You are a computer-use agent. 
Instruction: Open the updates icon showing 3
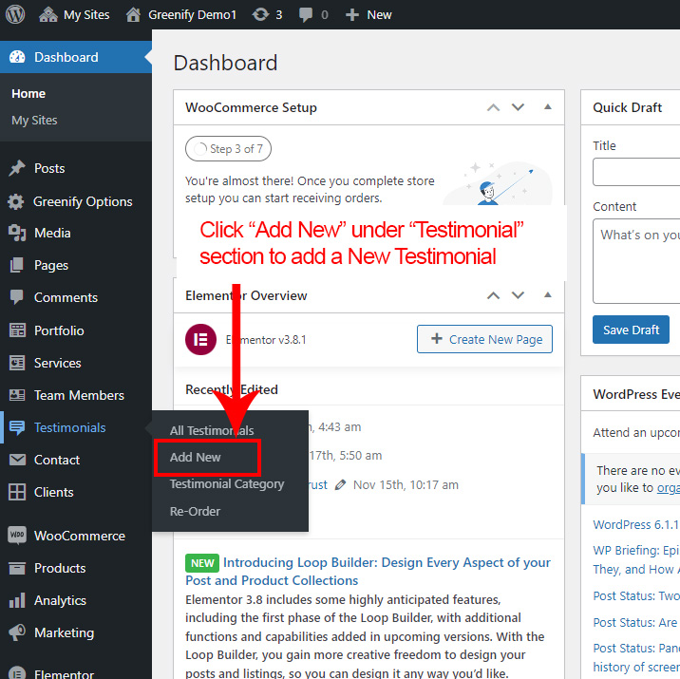click(260, 14)
